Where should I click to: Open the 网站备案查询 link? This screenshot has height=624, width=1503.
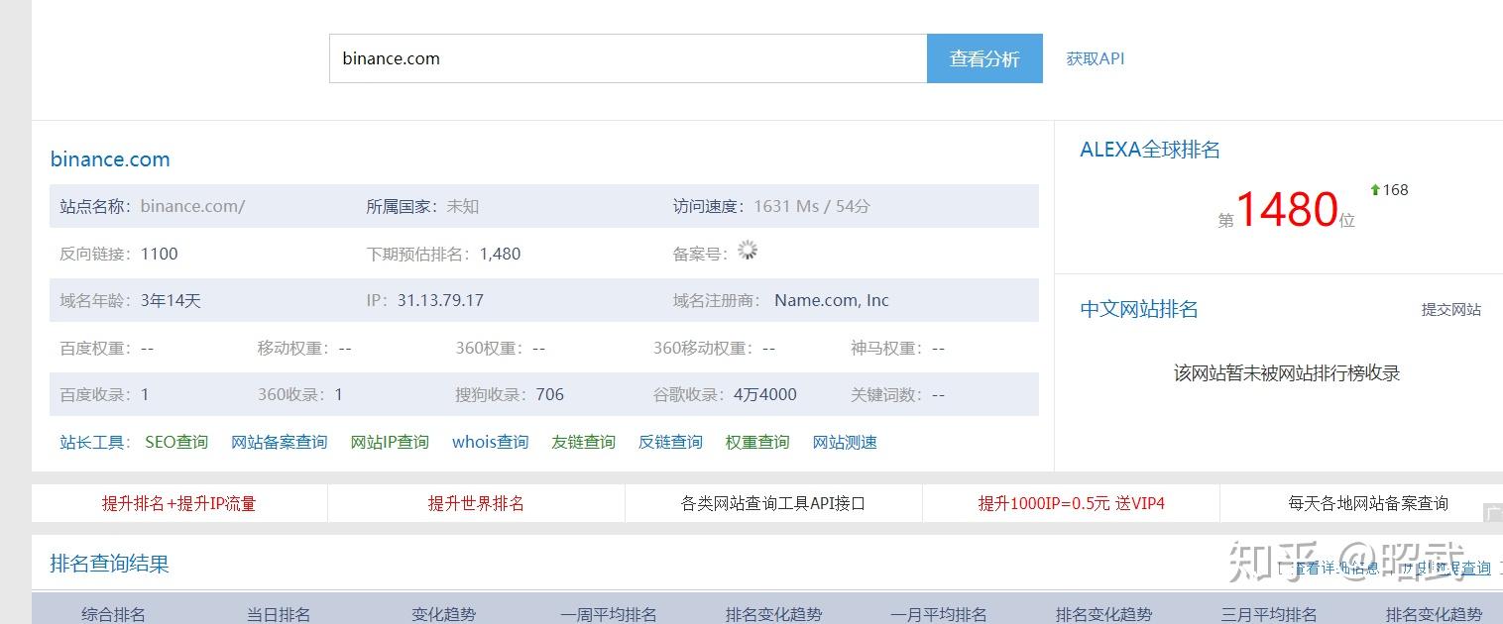280,442
